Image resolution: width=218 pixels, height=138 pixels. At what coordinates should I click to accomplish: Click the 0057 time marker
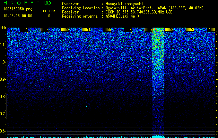[148, 30]
